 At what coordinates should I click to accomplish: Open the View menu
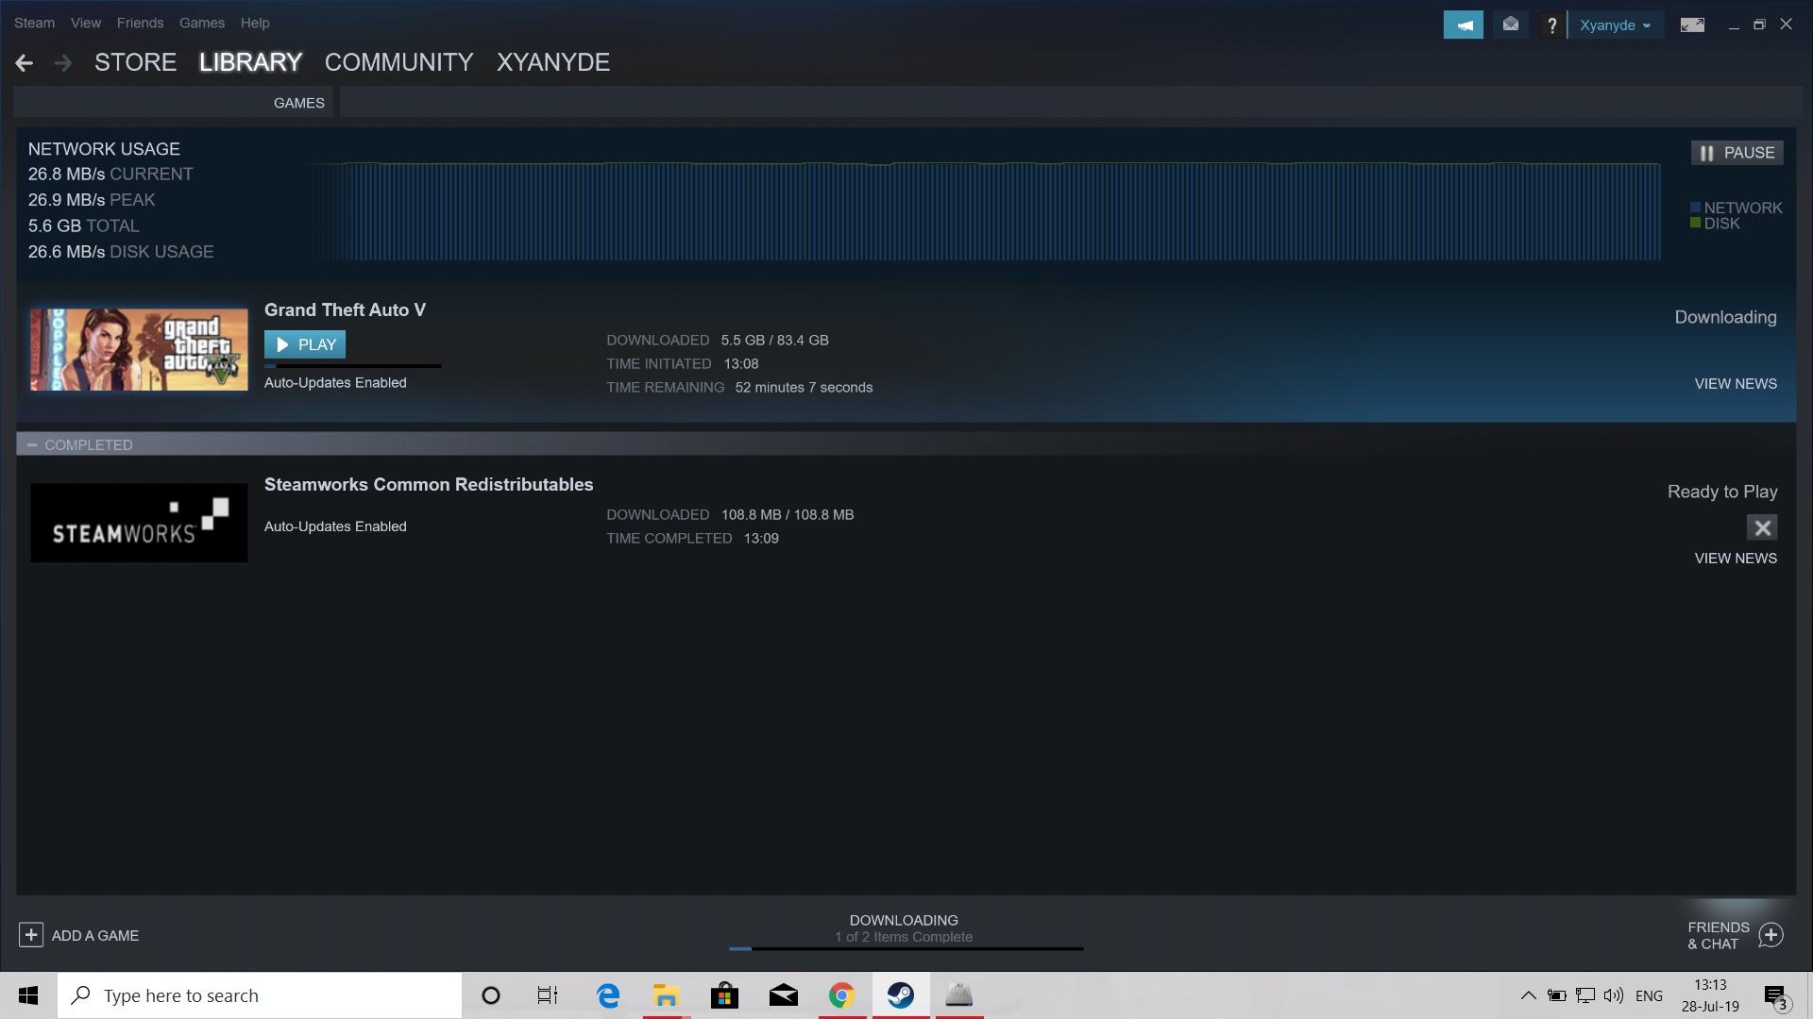85,23
